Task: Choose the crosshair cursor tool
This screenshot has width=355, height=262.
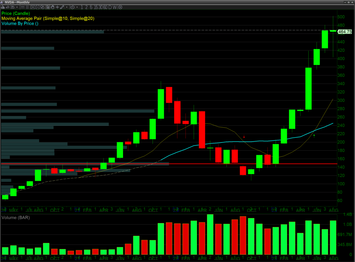Action: point(57,7)
